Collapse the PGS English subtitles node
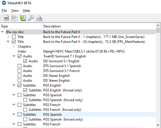Screen dimensions: 161x128 [x=14, y=85]
